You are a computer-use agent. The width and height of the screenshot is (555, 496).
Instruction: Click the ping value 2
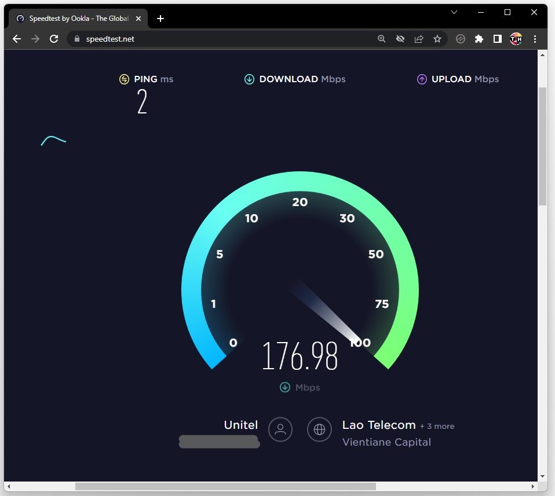[142, 101]
